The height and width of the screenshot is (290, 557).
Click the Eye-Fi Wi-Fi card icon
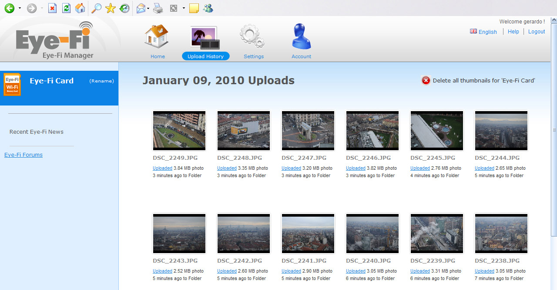click(x=12, y=84)
